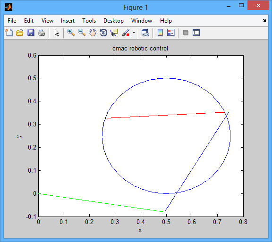
Task: Toggle the Data Cursor tool
Action: [x=114, y=33]
